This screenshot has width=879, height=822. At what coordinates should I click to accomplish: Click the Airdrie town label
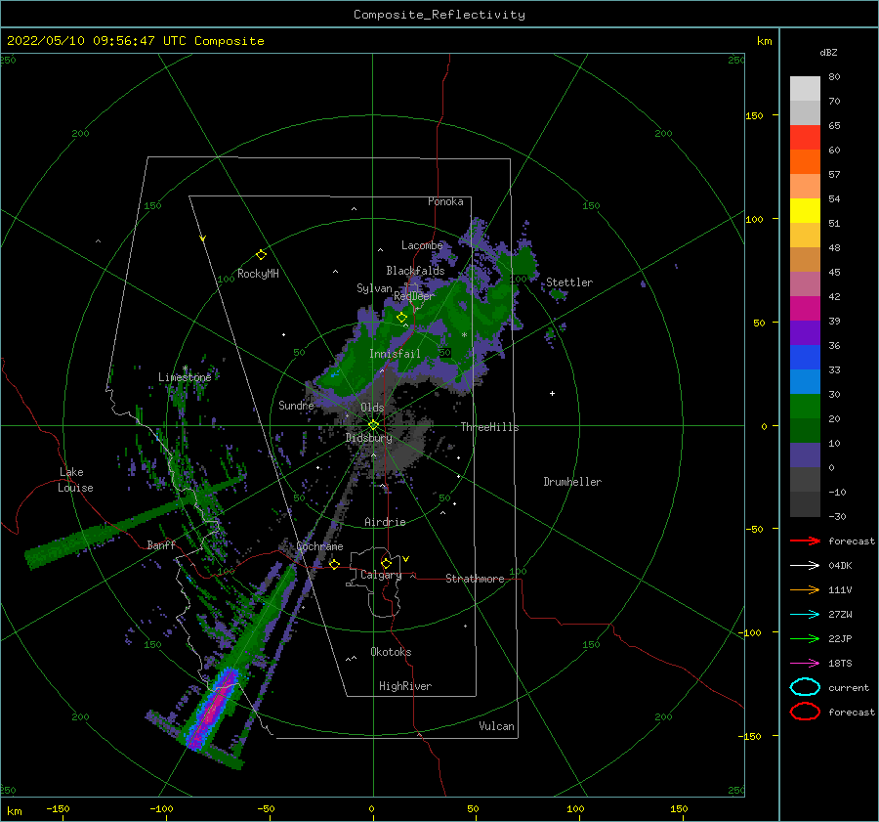385,522
